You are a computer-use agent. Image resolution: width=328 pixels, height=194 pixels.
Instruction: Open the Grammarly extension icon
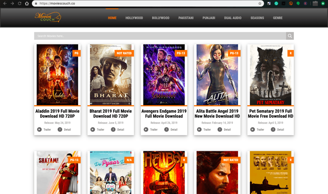pos(276,3)
